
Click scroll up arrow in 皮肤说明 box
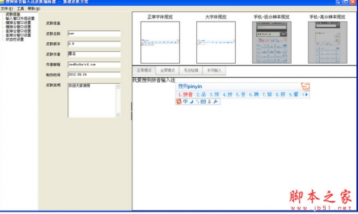click(x=118, y=86)
